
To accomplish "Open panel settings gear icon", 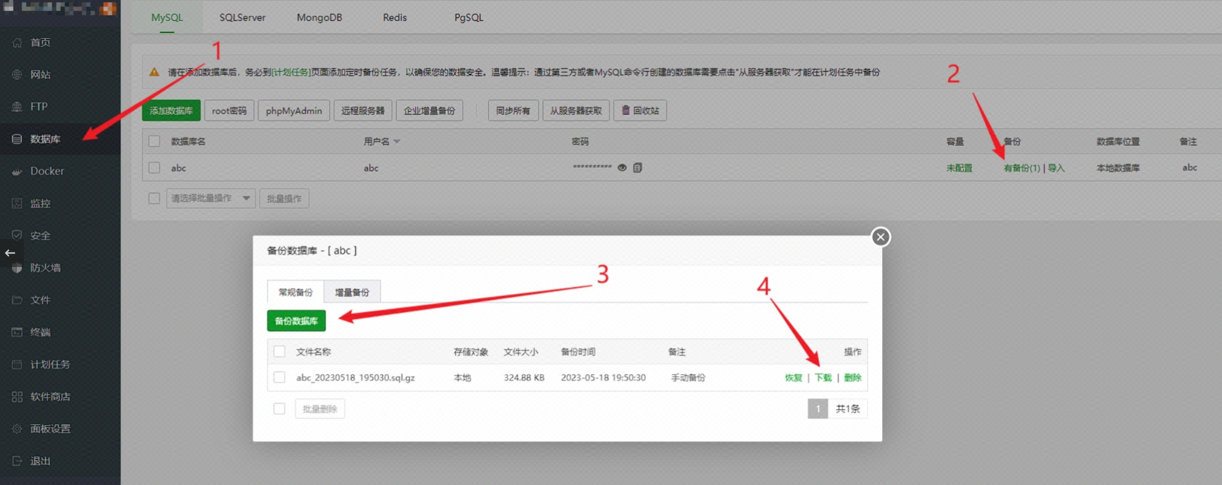I will point(17,429).
